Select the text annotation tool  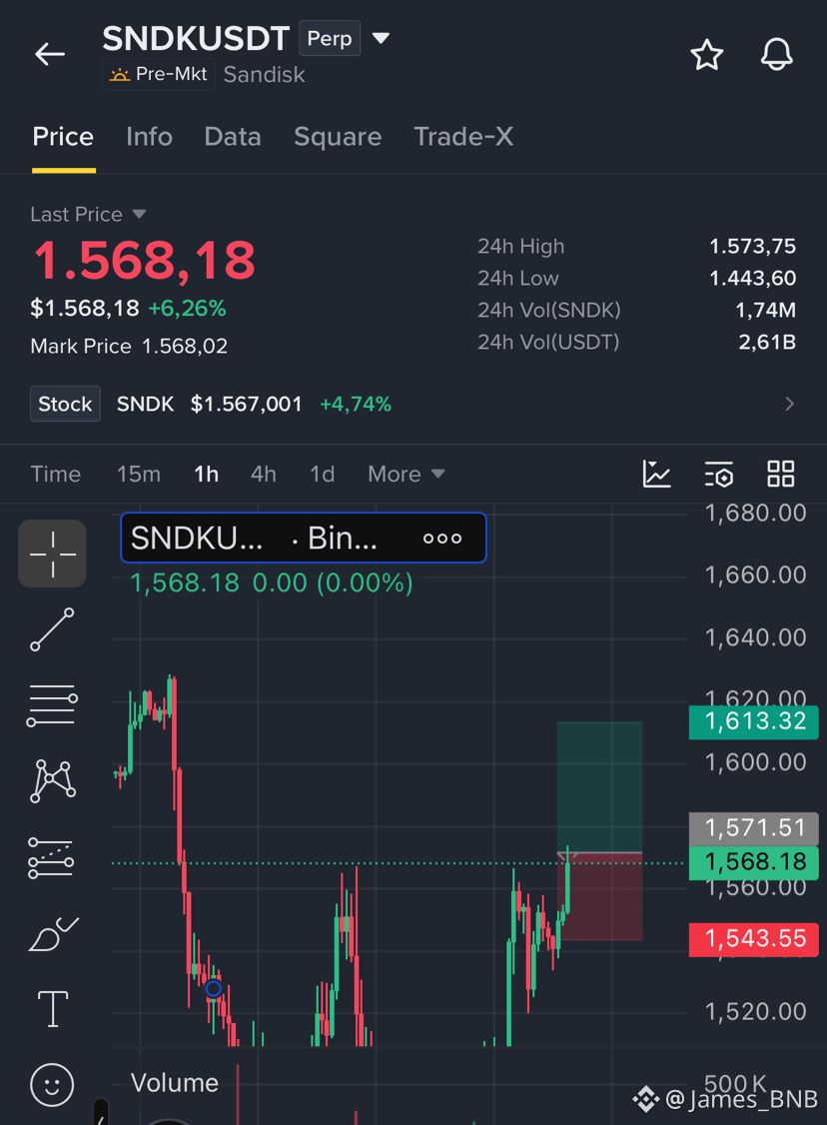[52, 1009]
